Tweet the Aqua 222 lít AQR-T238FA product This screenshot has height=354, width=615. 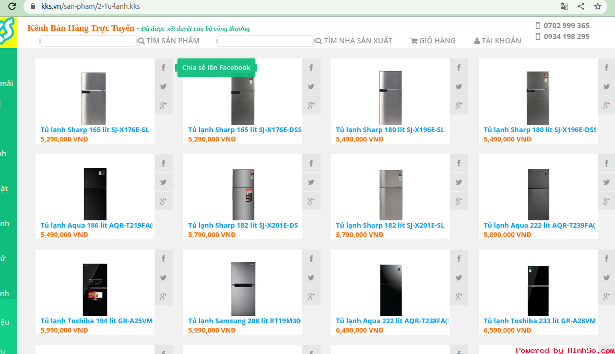tap(459, 278)
